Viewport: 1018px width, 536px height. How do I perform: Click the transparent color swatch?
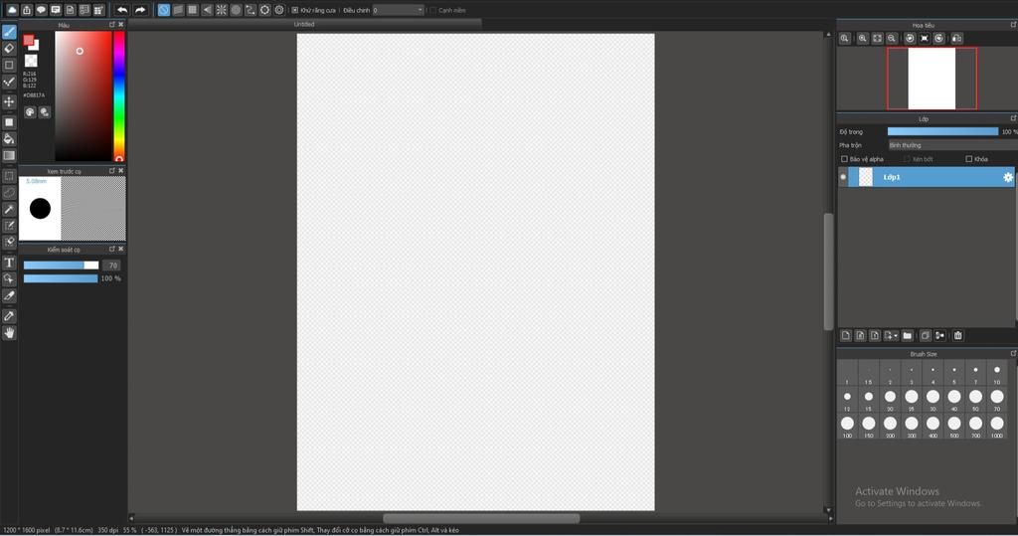[x=31, y=61]
